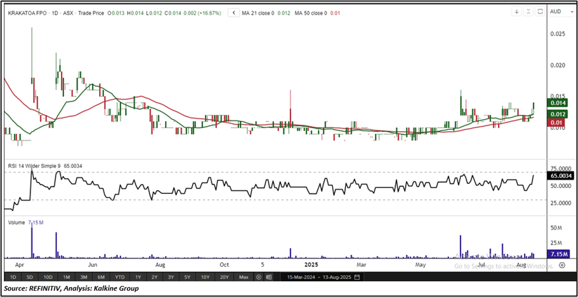The height and width of the screenshot is (297, 578).
Task: Click the collapse-chevrons icon next to the down-arrow
Action: [x=528, y=12]
